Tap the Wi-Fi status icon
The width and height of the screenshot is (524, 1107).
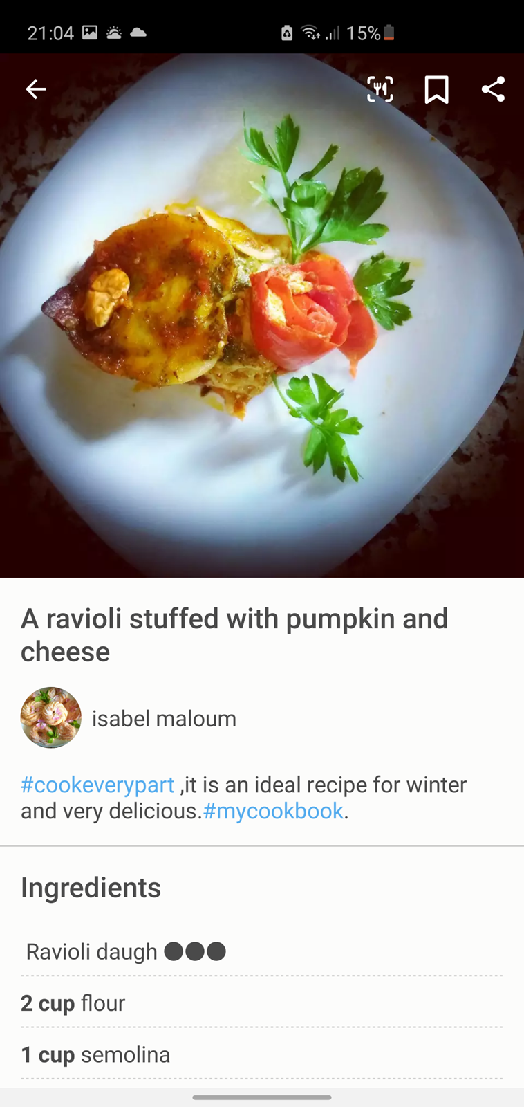(x=311, y=33)
